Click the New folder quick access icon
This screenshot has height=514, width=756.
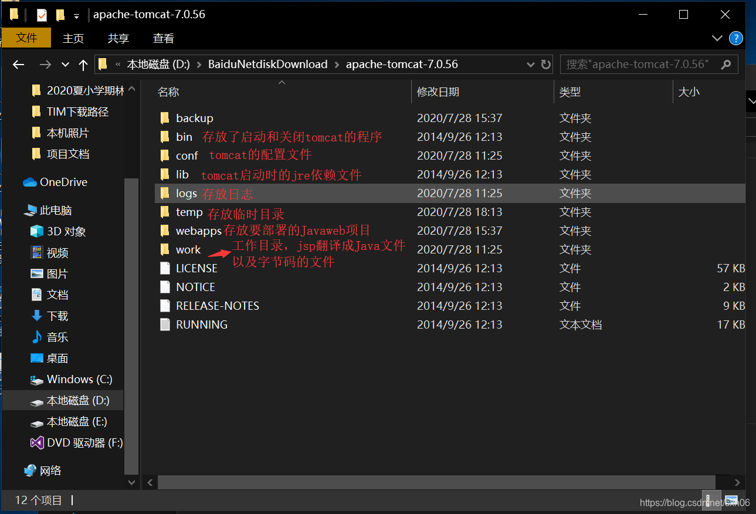[60, 15]
